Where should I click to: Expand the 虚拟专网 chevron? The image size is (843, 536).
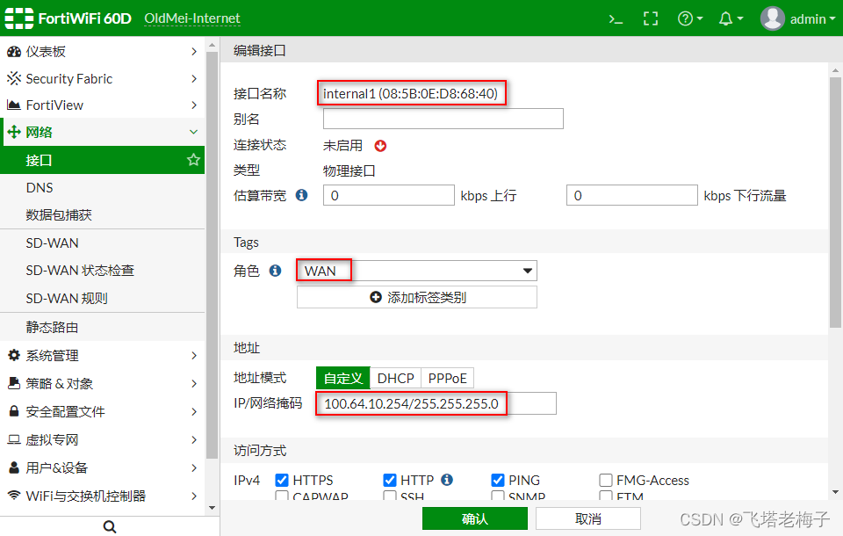(x=194, y=439)
